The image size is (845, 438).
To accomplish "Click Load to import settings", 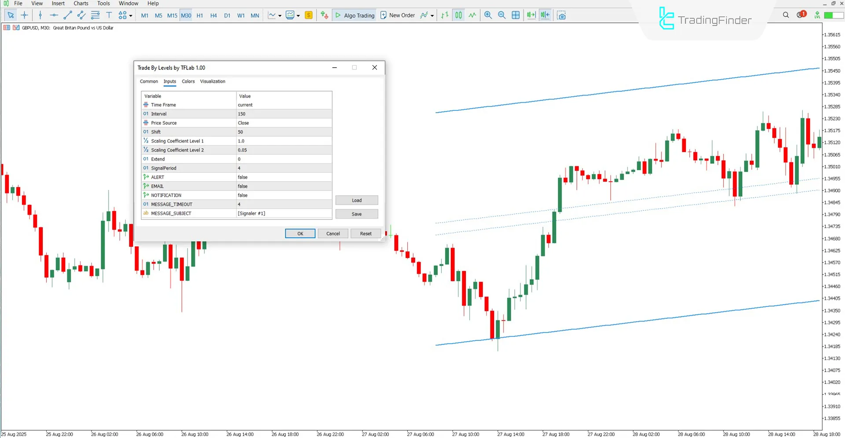I will tap(357, 200).
